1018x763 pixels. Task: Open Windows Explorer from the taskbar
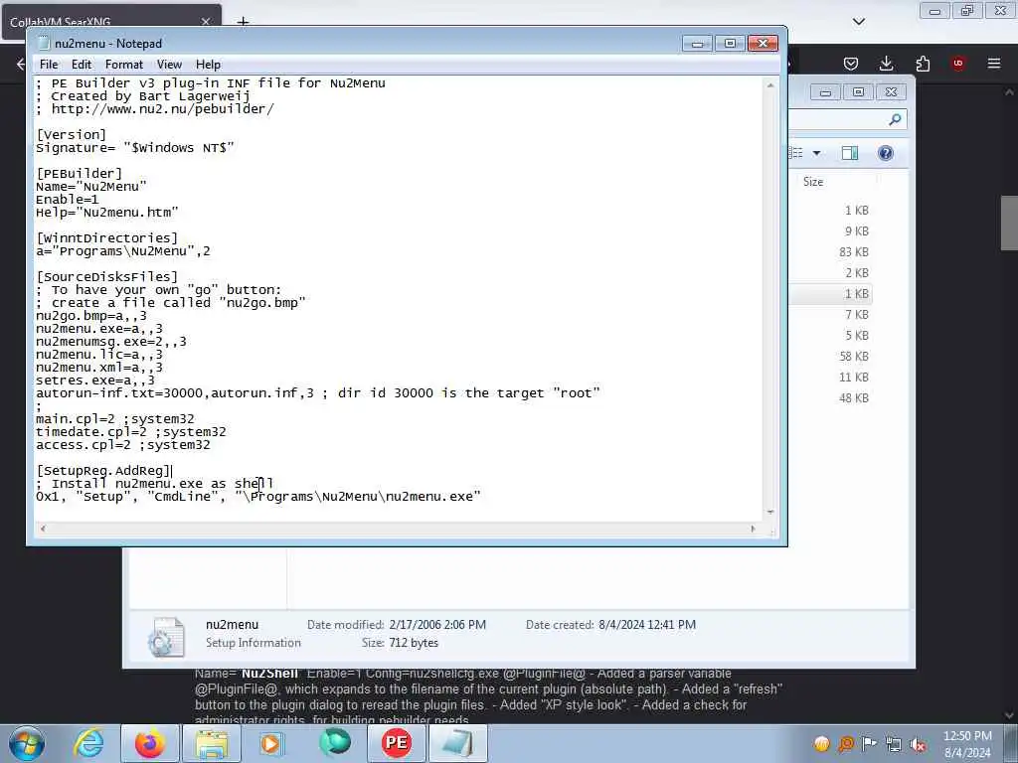click(212, 743)
